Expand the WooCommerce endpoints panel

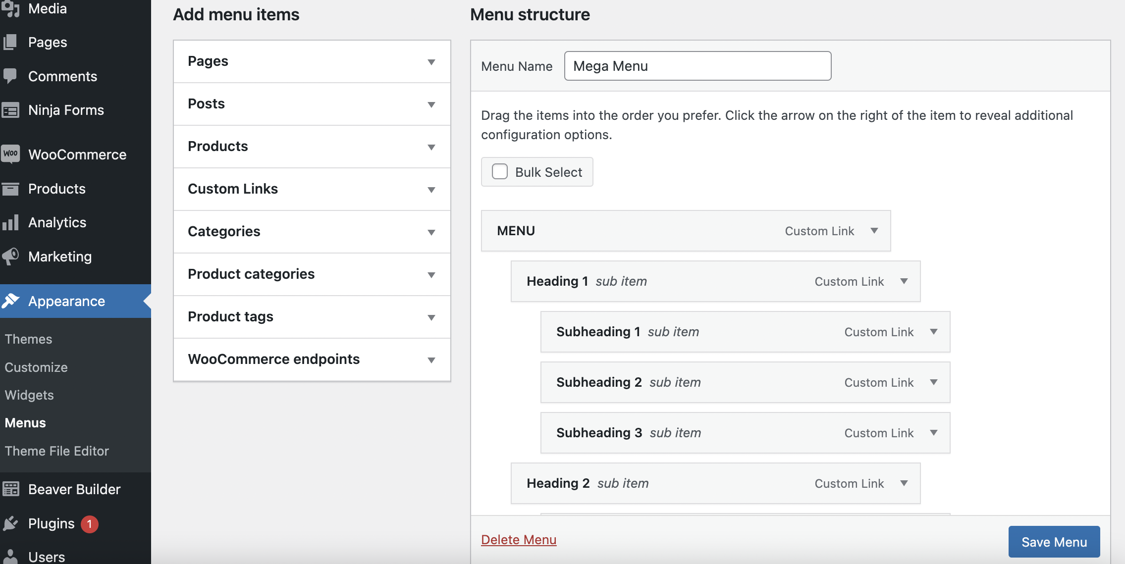[431, 359]
